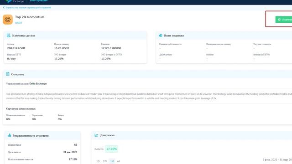Select the 1W chart range tab
292x164 pixels.
click(x=105, y=161)
